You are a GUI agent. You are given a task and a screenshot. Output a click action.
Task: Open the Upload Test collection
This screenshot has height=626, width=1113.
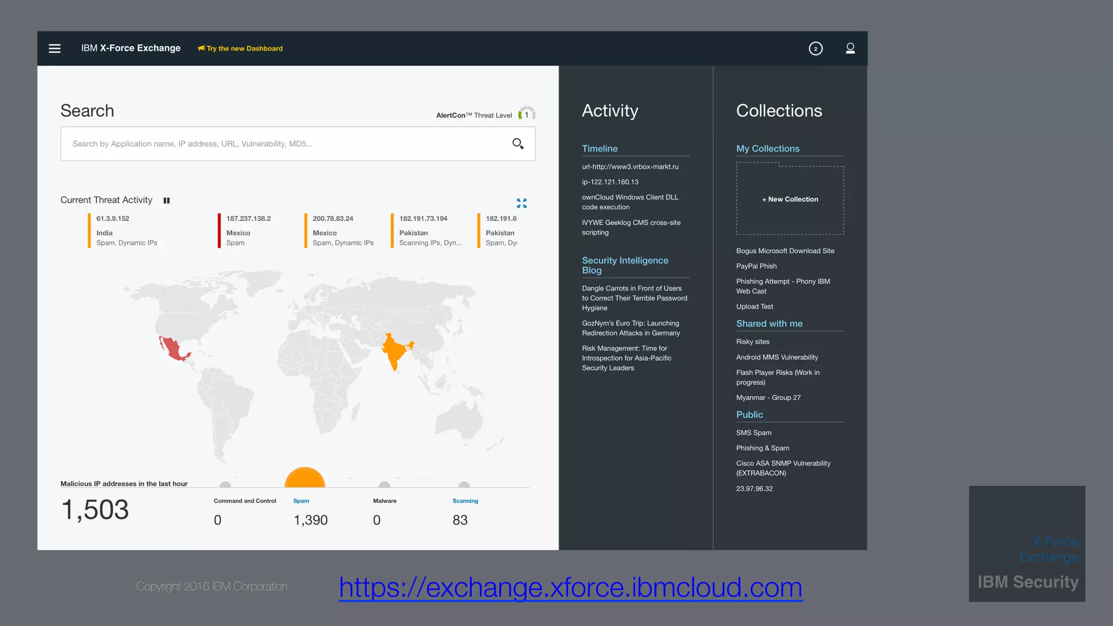(754, 306)
